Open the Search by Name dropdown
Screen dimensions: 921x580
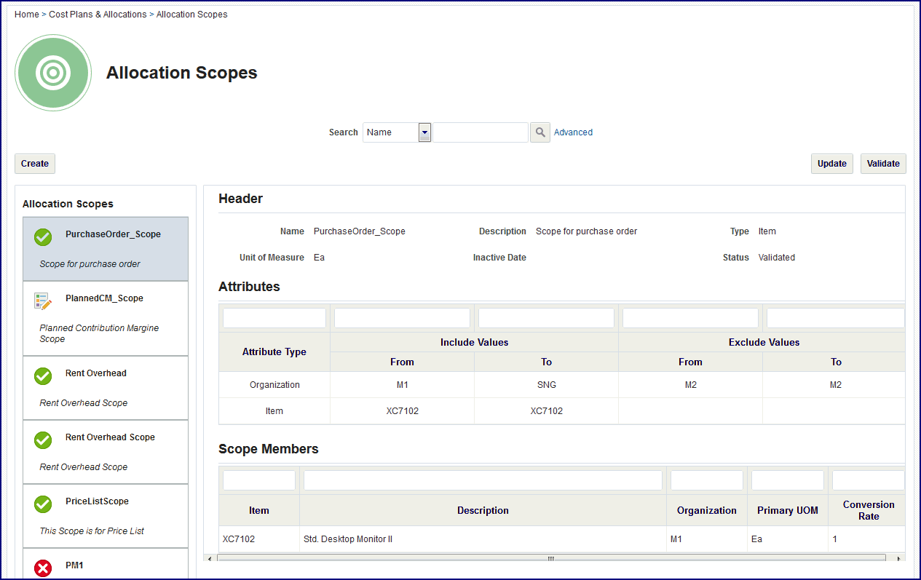397,132
